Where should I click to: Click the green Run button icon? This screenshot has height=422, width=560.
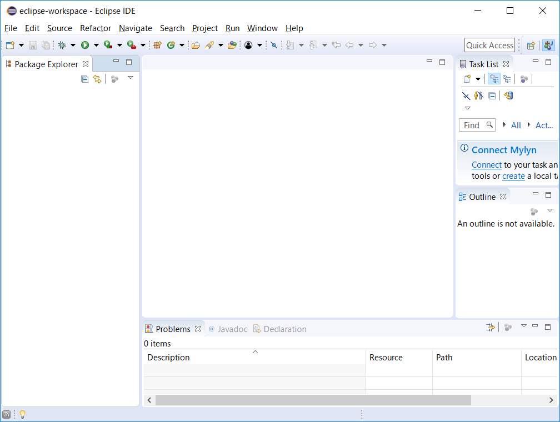tap(85, 45)
